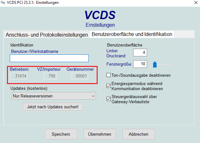The height and width of the screenshot is (143, 200).
Task: Click the Übernehmen button
Action: click(x=100, y=134)
